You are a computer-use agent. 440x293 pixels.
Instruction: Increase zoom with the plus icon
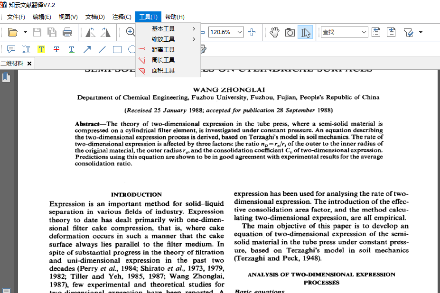click(252, 32)
